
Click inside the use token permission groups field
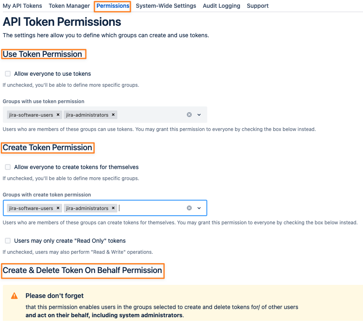pos(105,115)
